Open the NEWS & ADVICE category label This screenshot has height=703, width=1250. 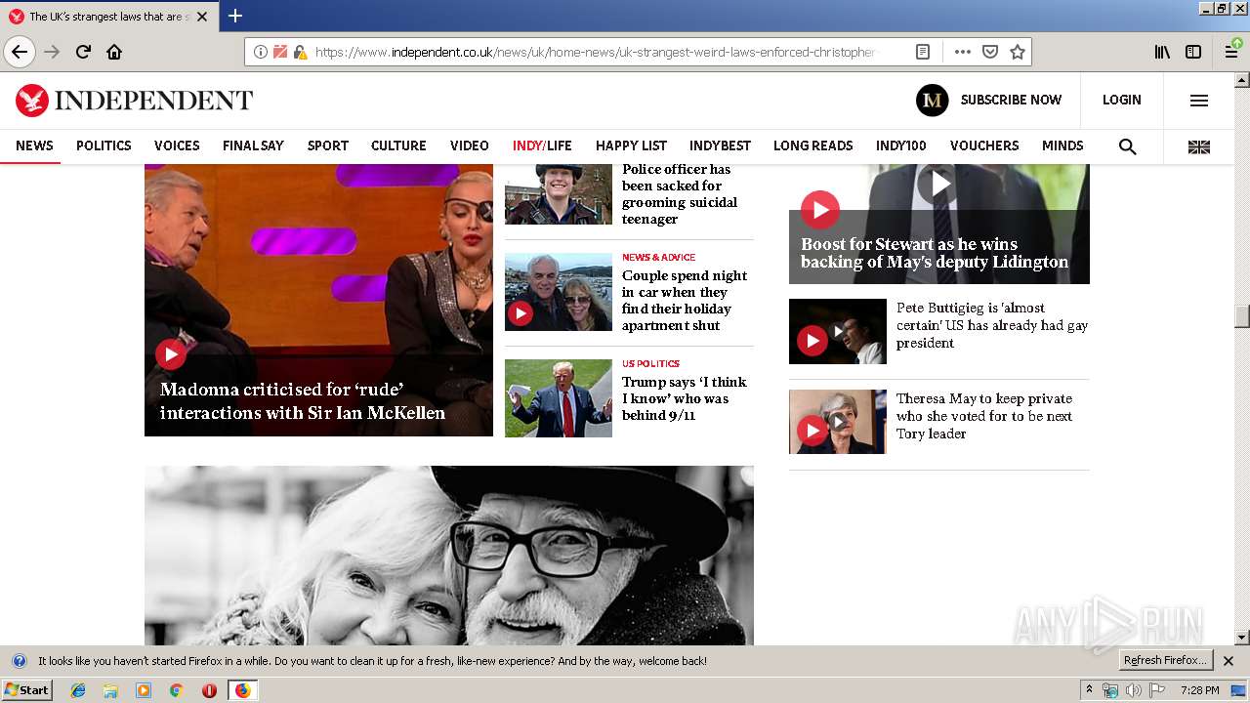659,258
